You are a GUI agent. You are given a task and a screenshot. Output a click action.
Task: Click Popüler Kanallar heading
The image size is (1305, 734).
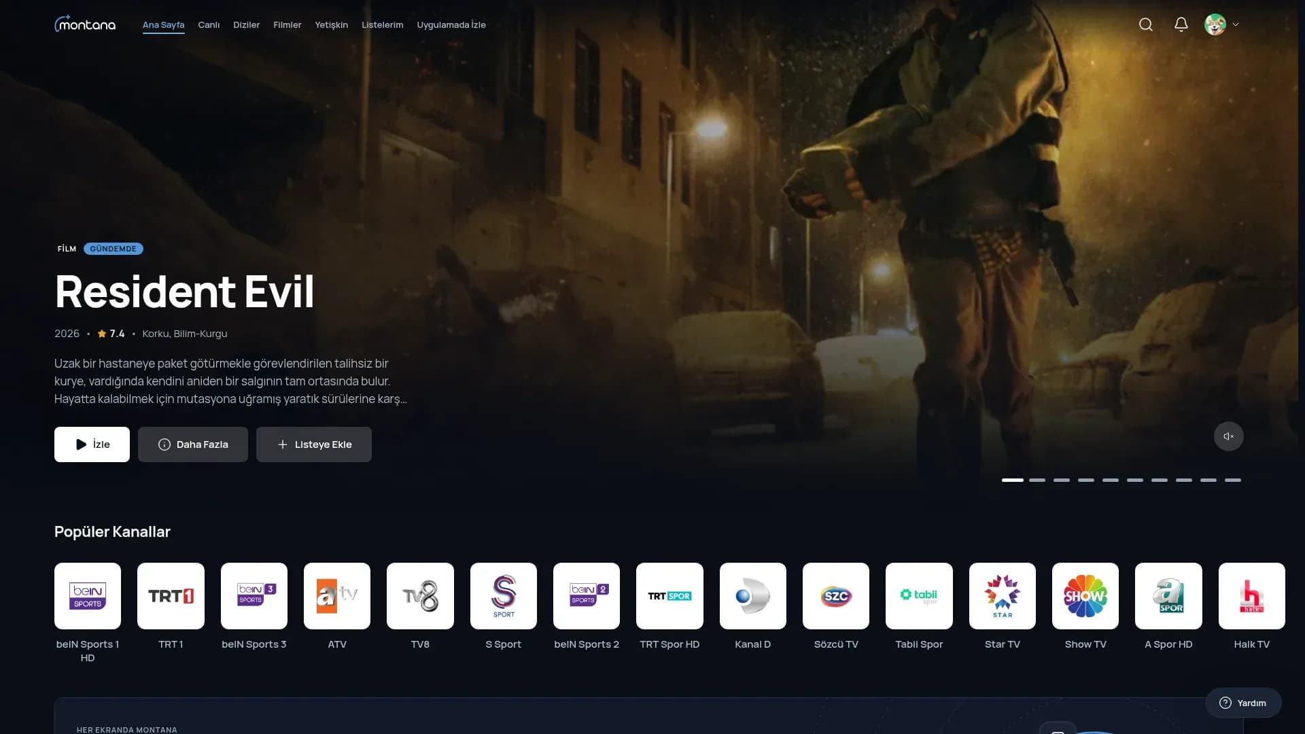tap(112, 531)
